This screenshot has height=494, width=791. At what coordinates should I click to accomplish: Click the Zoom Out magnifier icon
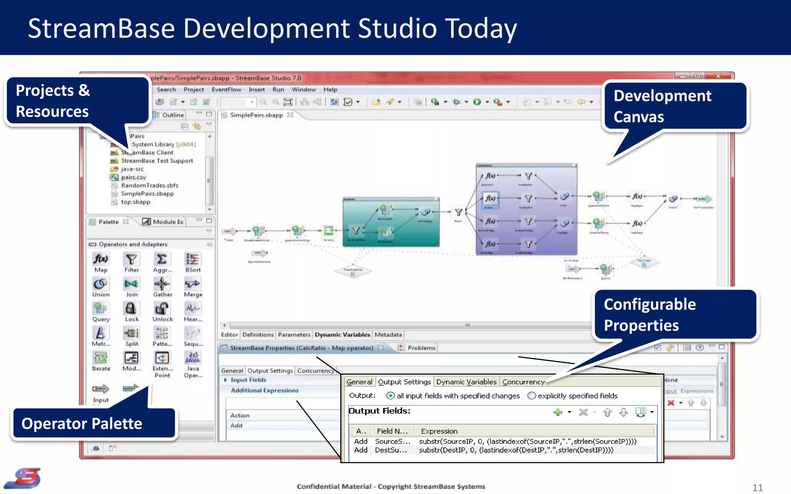point(263,102)
